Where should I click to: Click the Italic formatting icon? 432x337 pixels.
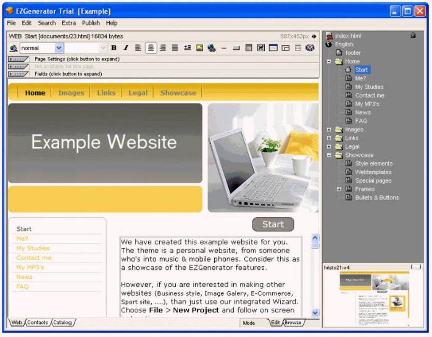[x=126, y=48]
